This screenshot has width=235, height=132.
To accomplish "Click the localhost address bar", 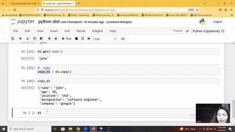I will point(111,10).
